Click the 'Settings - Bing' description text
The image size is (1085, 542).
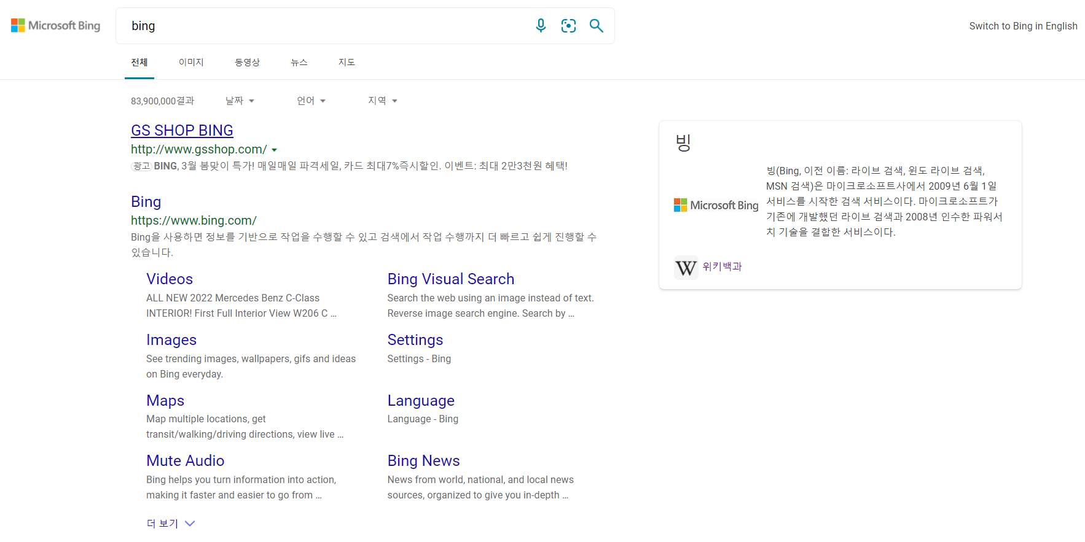click(x=419, y=358)
